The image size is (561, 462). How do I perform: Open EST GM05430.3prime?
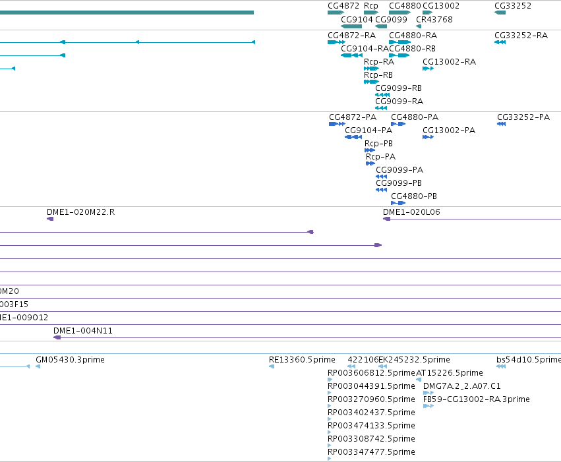click(x=70, y=360)
